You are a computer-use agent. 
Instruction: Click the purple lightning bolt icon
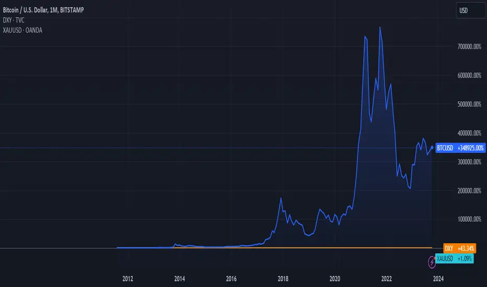click(432, 262)
